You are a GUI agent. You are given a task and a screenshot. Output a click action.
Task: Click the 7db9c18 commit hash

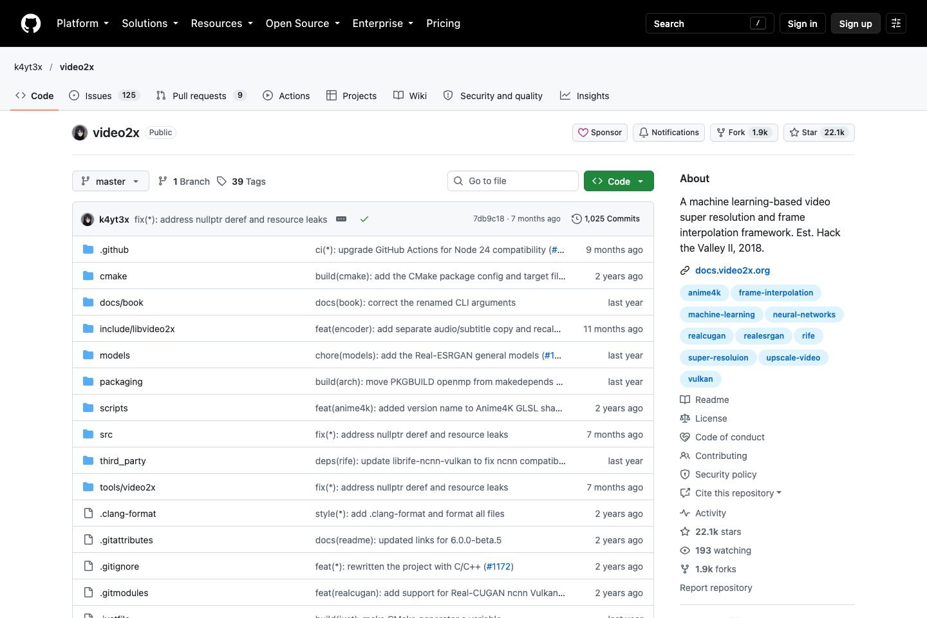coord(489,219)
